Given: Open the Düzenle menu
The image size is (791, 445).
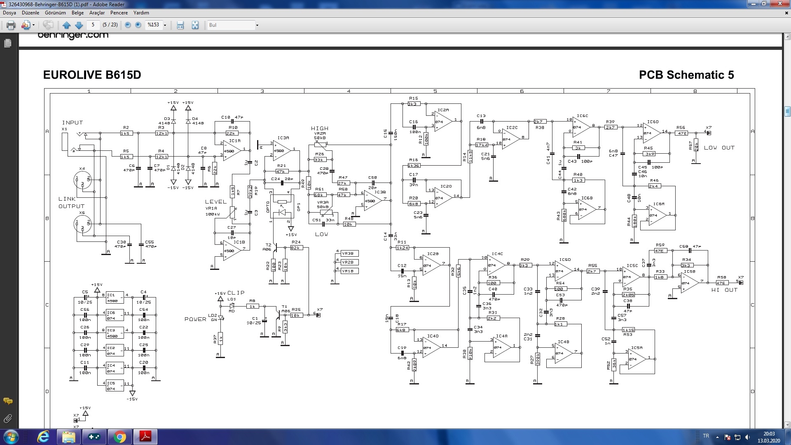Looking at the screenshot, I should tap(30, 13).
